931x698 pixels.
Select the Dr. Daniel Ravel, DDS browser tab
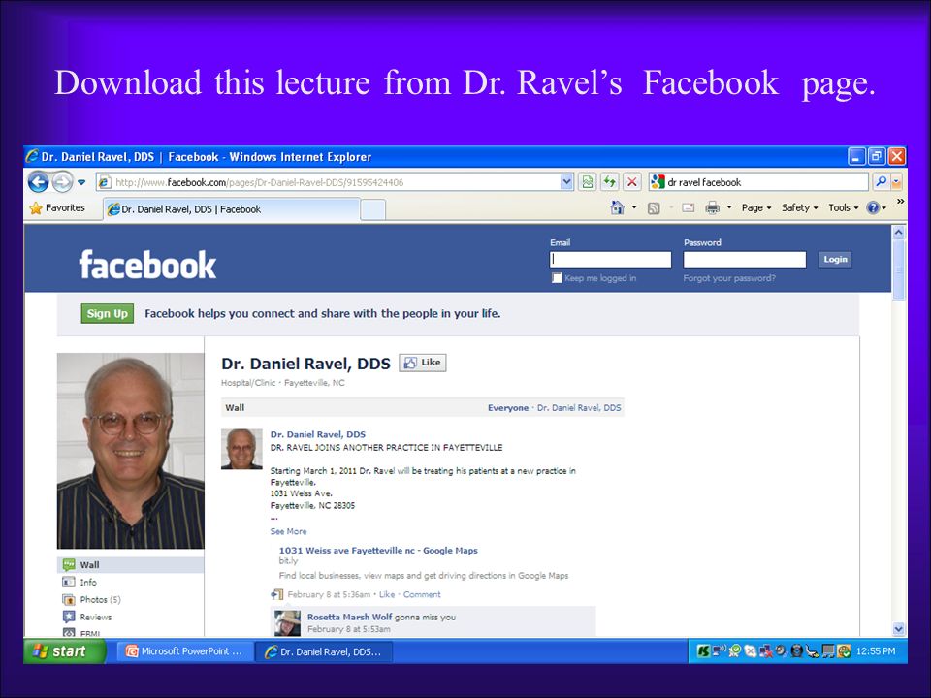pos(232,209)
